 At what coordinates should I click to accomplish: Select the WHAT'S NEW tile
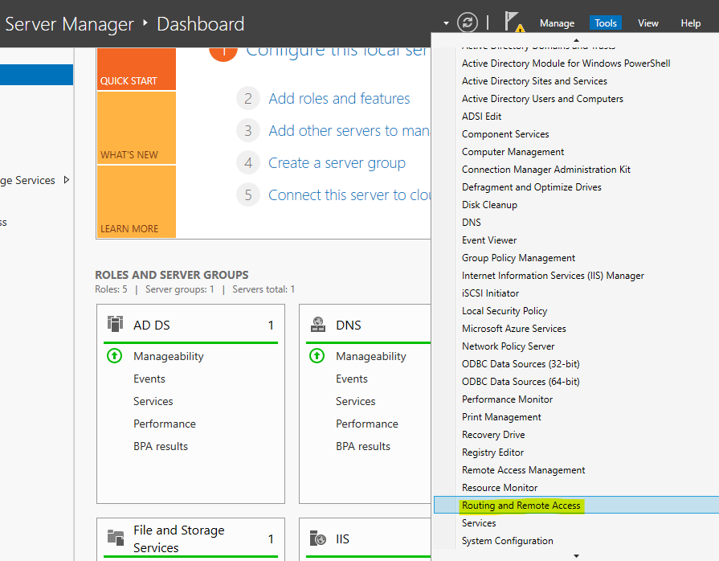pos(136,128)
